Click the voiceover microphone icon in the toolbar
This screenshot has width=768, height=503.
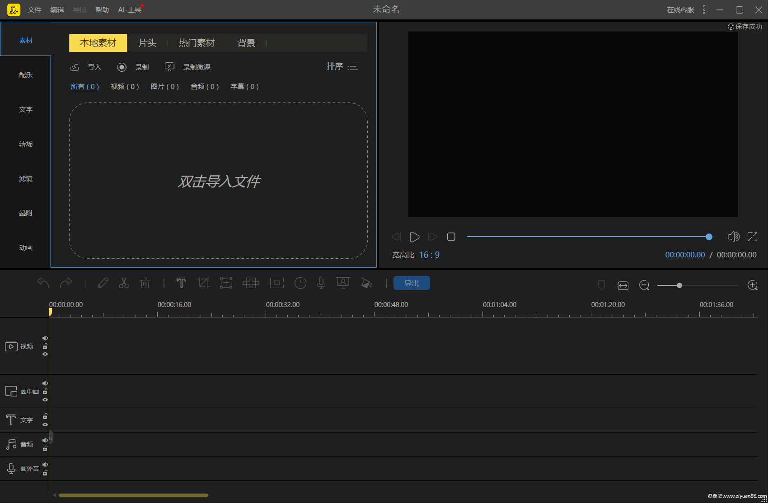coord(321,283)
